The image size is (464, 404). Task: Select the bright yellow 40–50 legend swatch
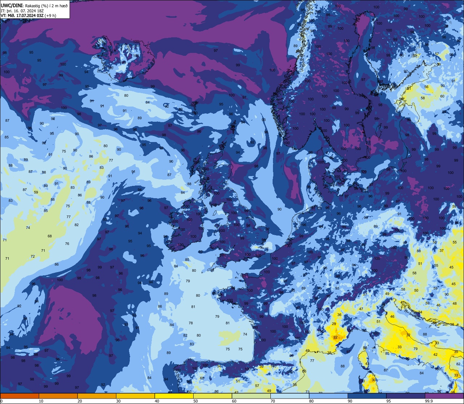coord(174,396)
